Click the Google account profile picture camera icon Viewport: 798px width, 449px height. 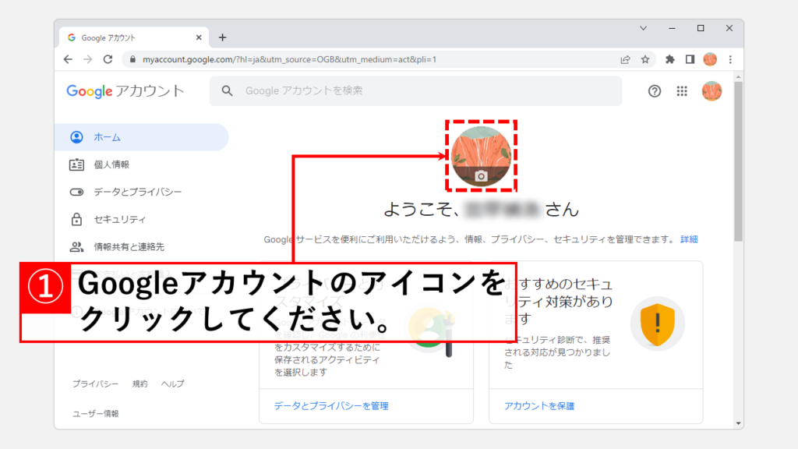pos(481,176)
